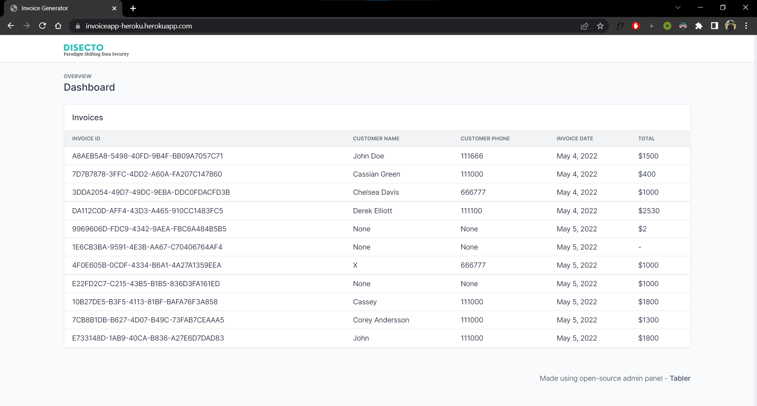Viewport: 757px width, 406px height.
Task: Open the browser Downloads icon
Action: (x=651, y=26)
